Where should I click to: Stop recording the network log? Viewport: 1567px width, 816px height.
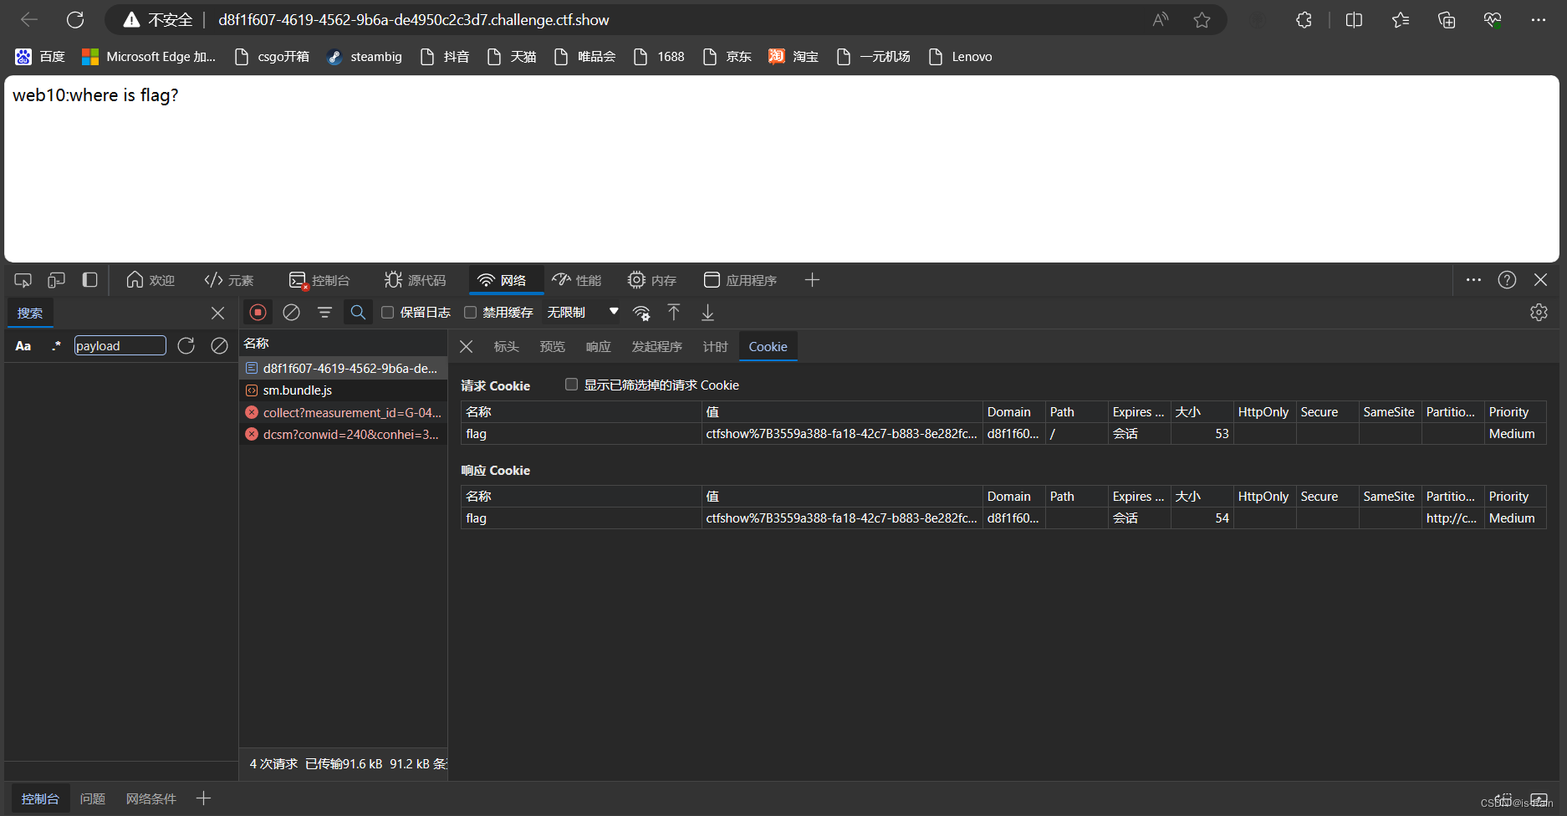click(x=258, y=312)
